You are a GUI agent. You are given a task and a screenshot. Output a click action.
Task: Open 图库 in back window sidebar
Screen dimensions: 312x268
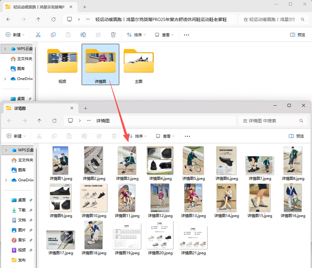tap(18, 69)
